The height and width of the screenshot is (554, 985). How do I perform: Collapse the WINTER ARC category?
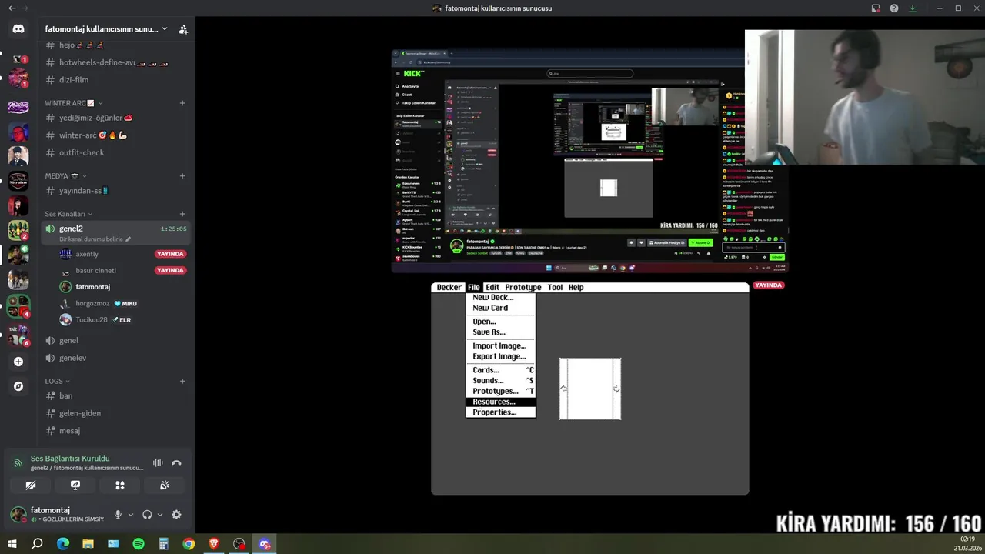click(74, 103)
